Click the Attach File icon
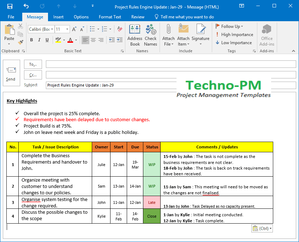 point(168,34)
